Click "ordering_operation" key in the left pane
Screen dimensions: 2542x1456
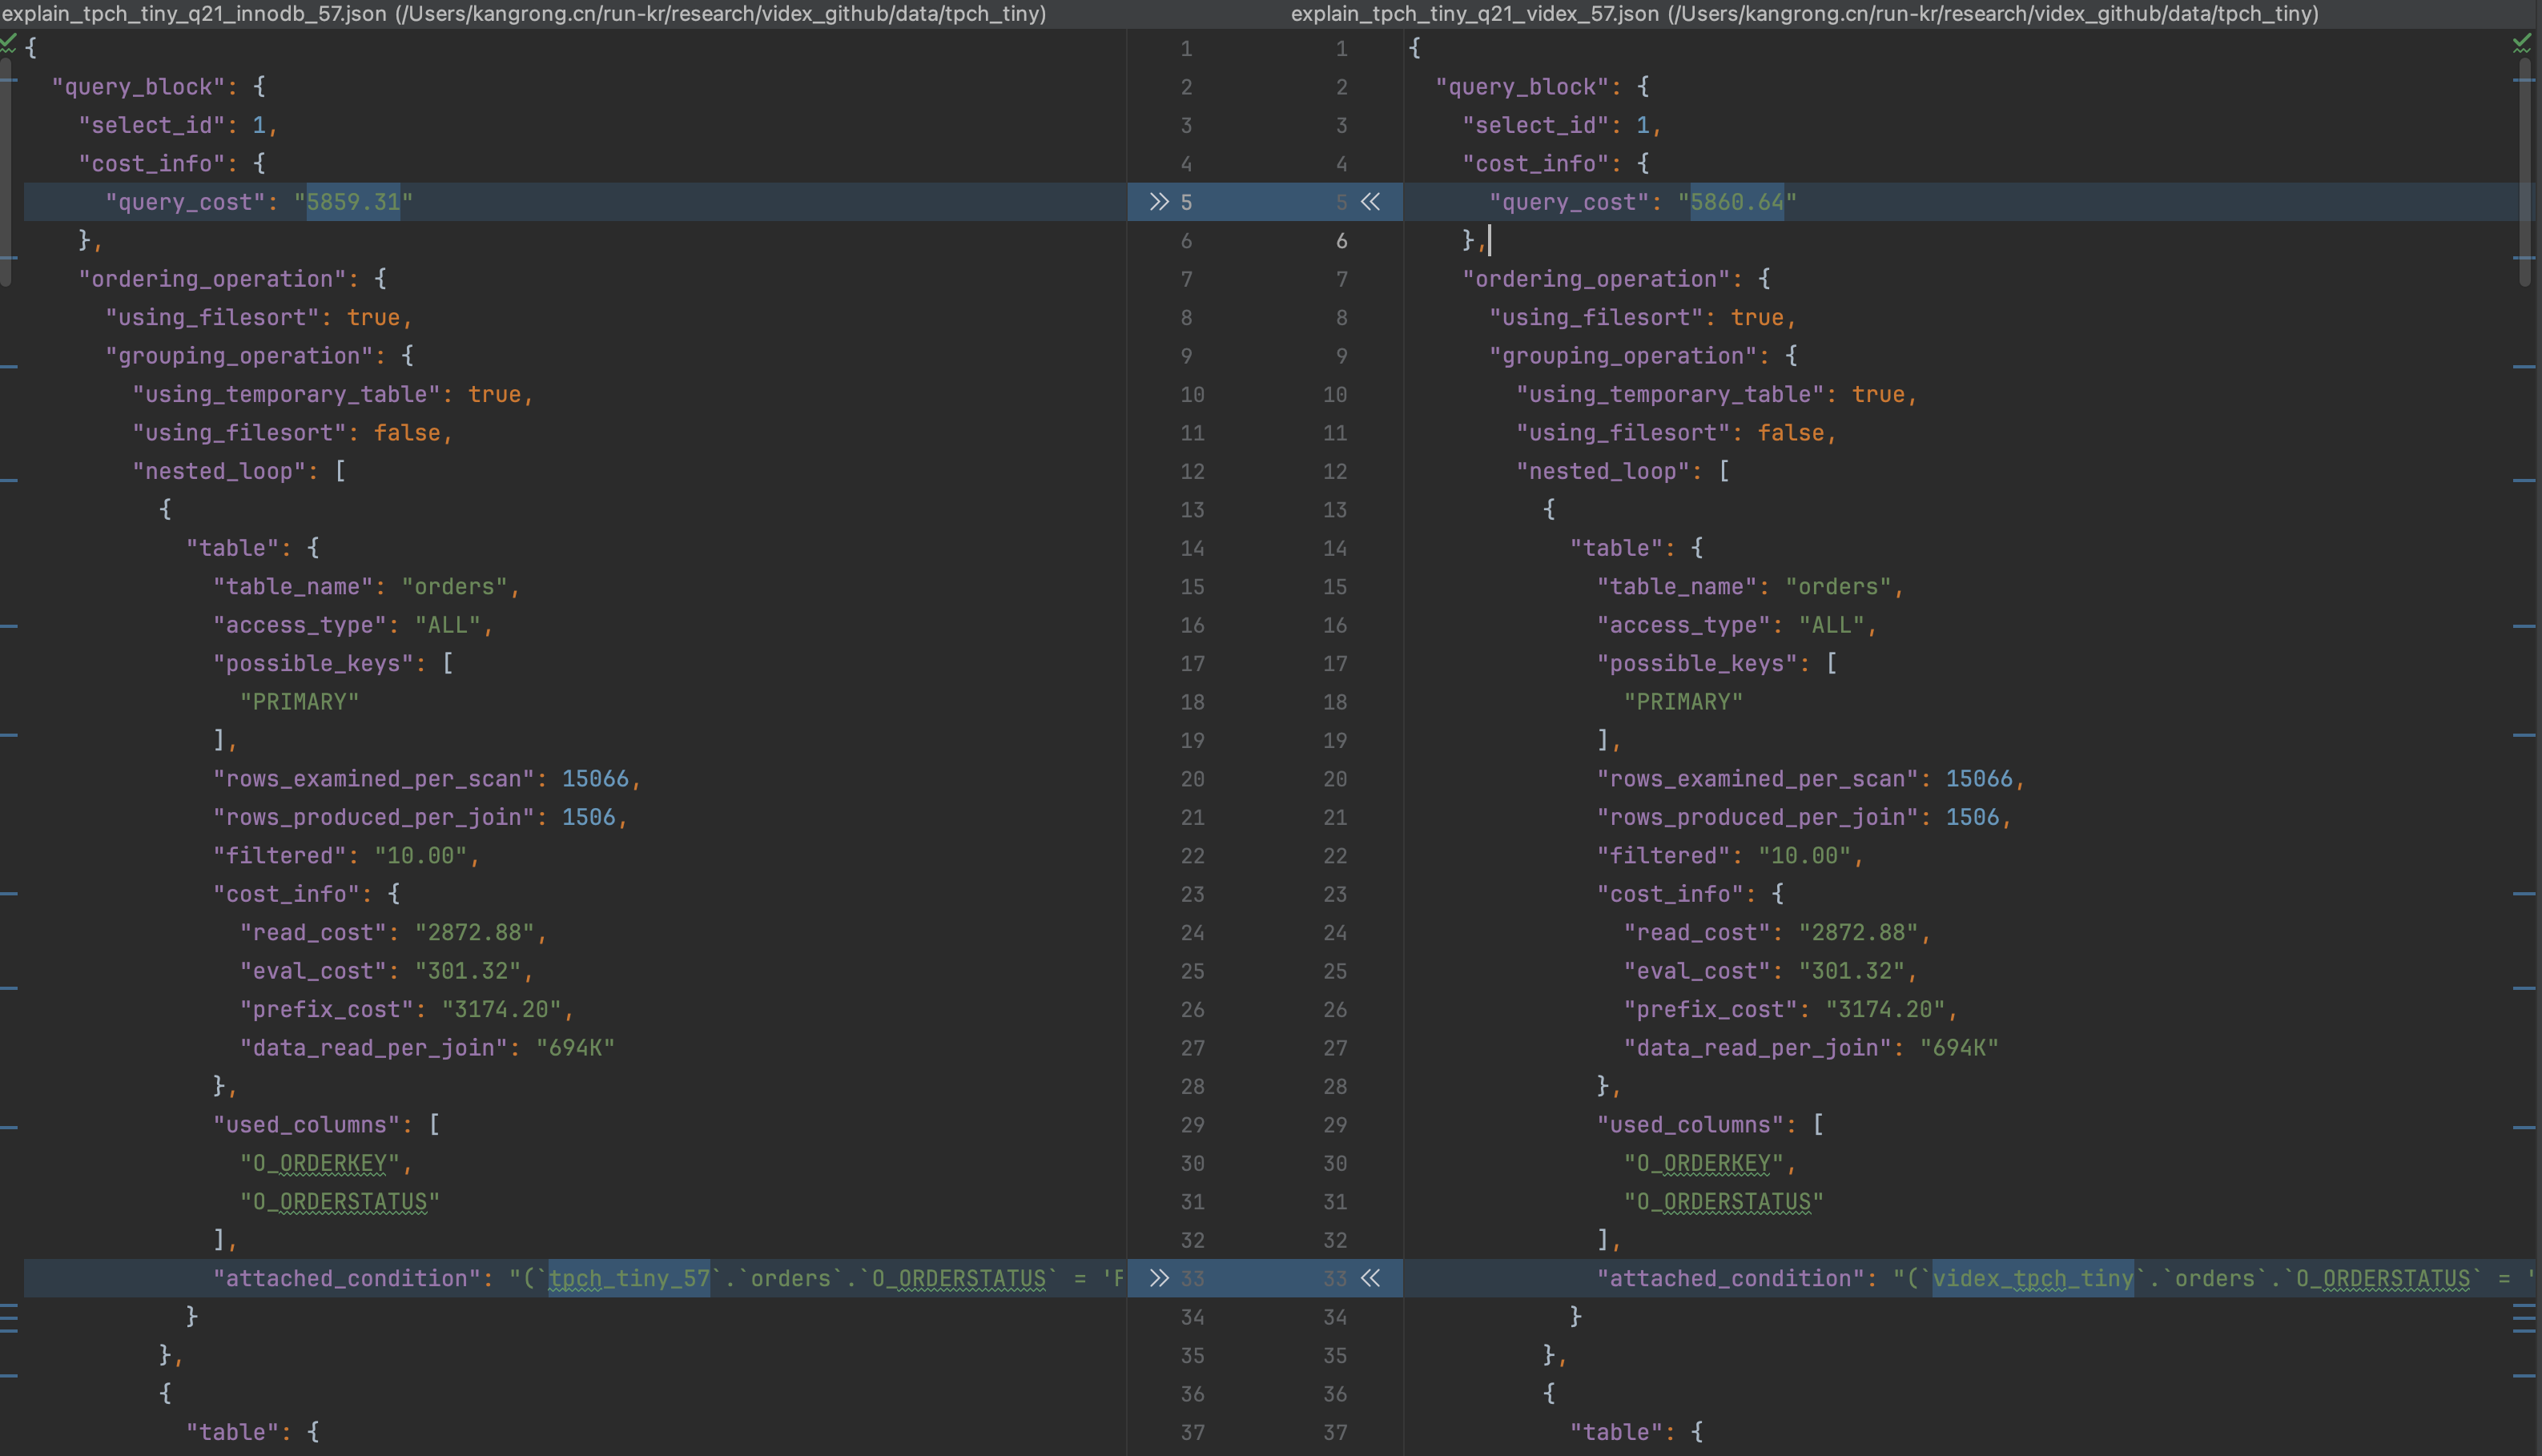coord(212,279)
